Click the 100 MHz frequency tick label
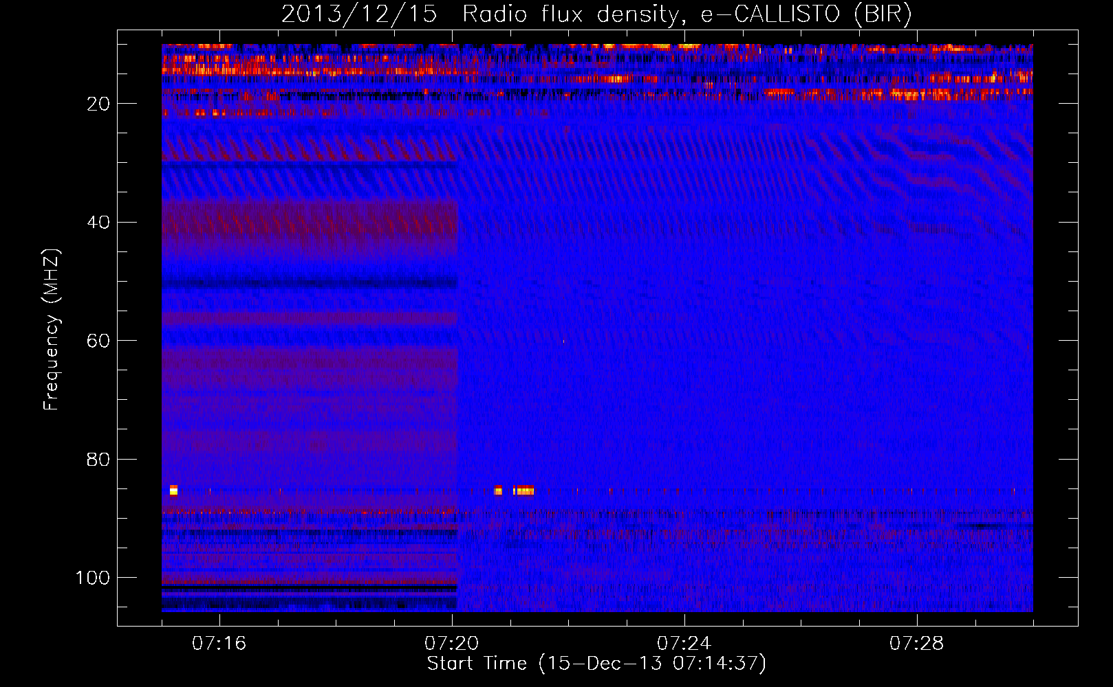The height and width of the screenshot is (687, 1113). (93, 578)
